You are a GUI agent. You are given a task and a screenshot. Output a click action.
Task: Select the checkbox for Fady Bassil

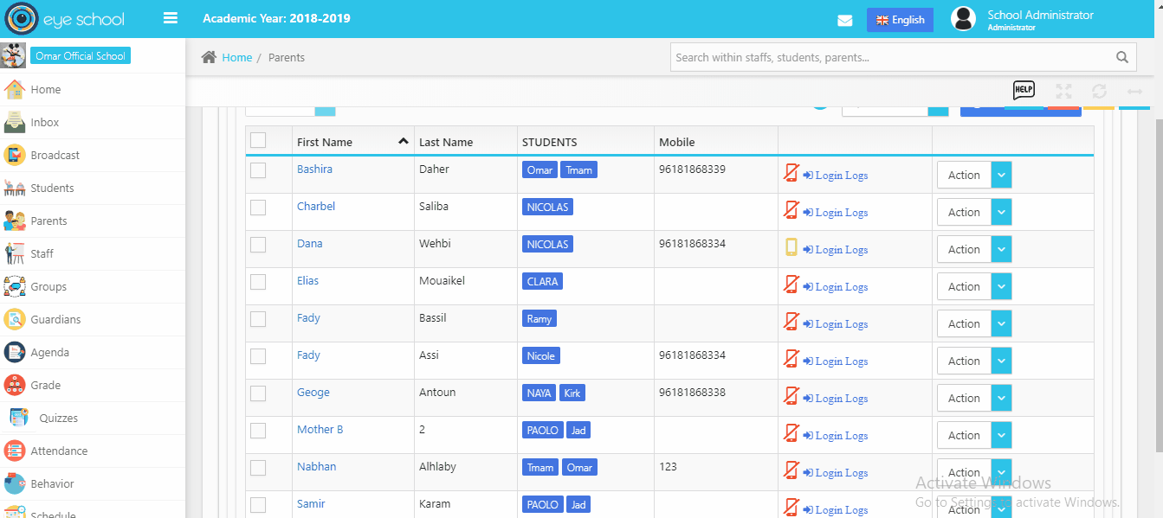pyautogui.click(x=258, y=319)
